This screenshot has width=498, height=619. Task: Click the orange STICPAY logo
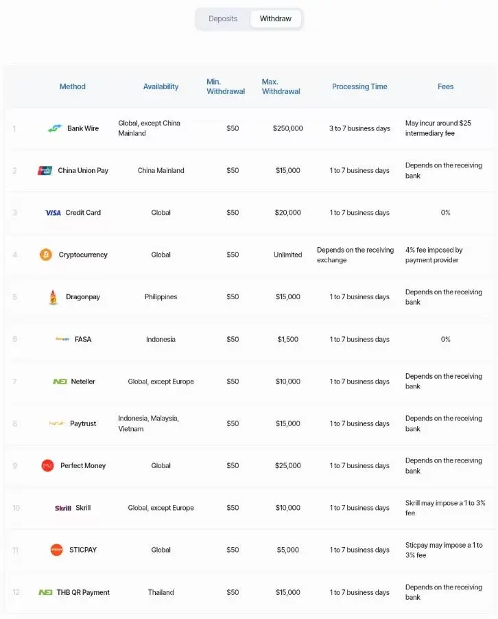(57, 550)
